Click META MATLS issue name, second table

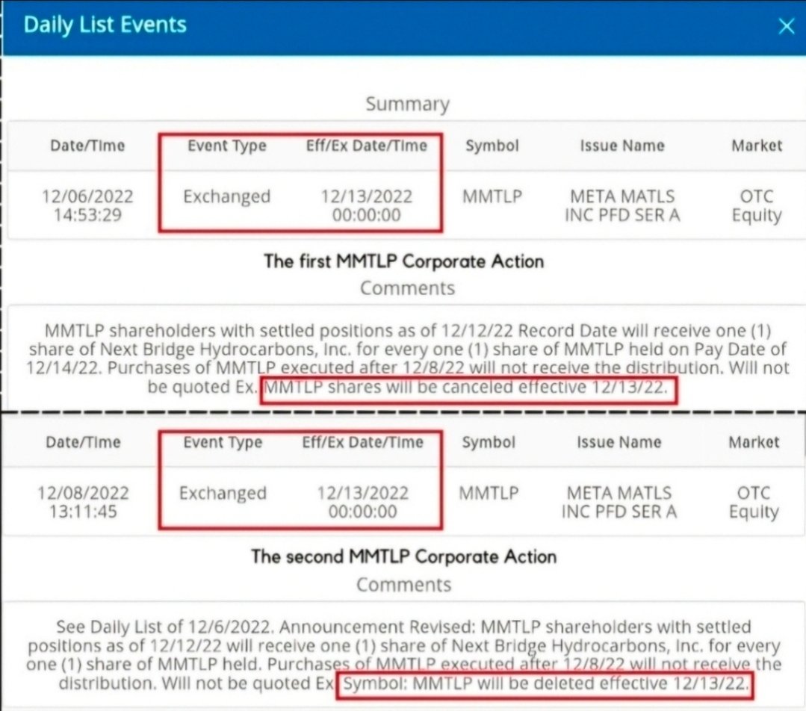point(619,503)
